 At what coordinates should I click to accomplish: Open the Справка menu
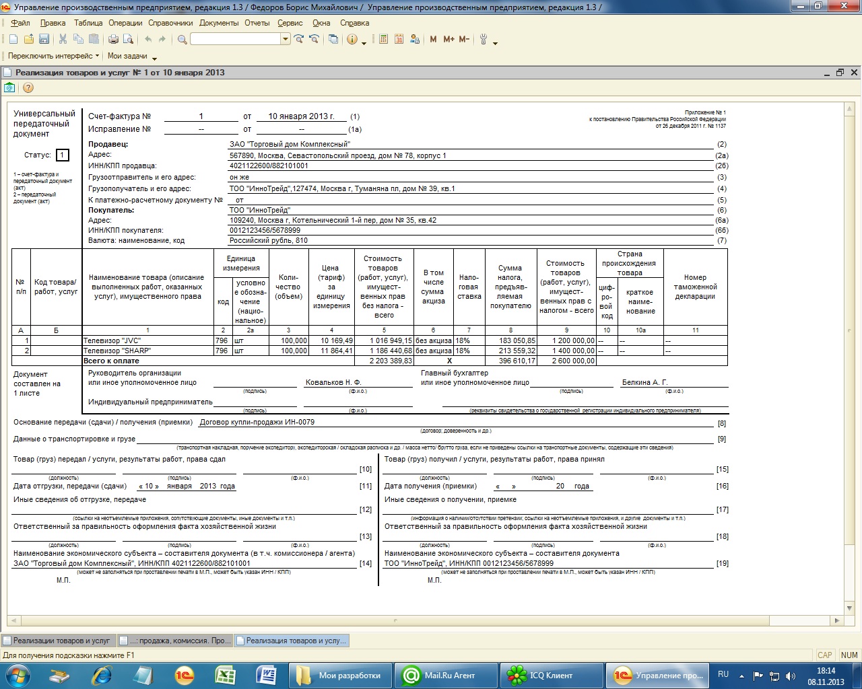click(x=354, y=23)
